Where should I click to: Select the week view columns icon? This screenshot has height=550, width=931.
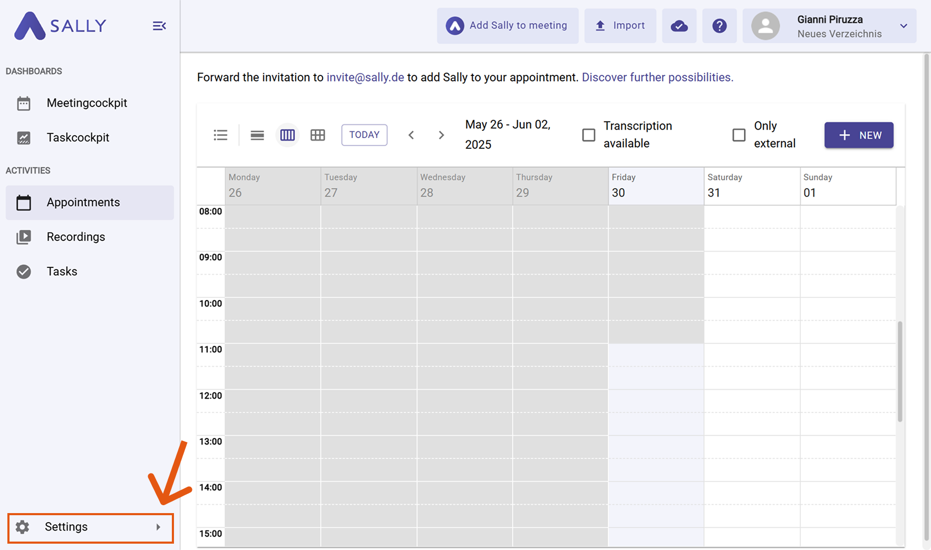[287, 135]
